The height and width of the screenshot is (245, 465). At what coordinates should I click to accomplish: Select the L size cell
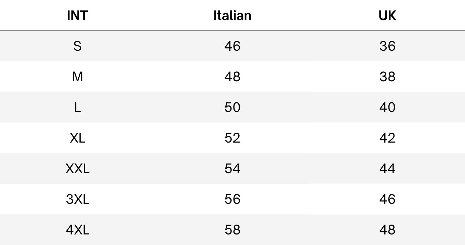pos(77,108)
